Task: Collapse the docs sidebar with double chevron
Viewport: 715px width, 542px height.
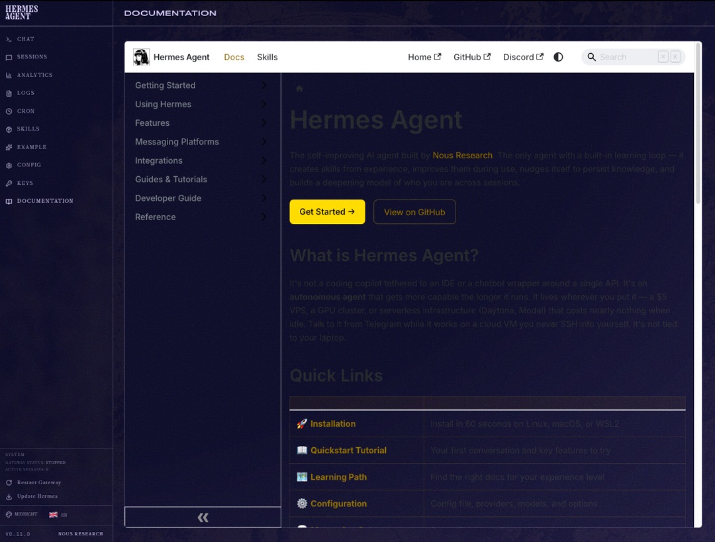Action: tap(203, 517)
